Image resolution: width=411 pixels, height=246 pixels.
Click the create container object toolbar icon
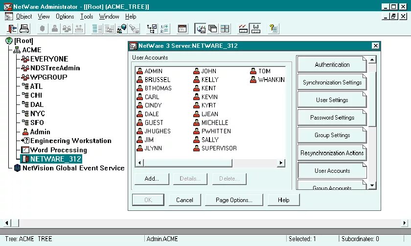pos(43,28)
